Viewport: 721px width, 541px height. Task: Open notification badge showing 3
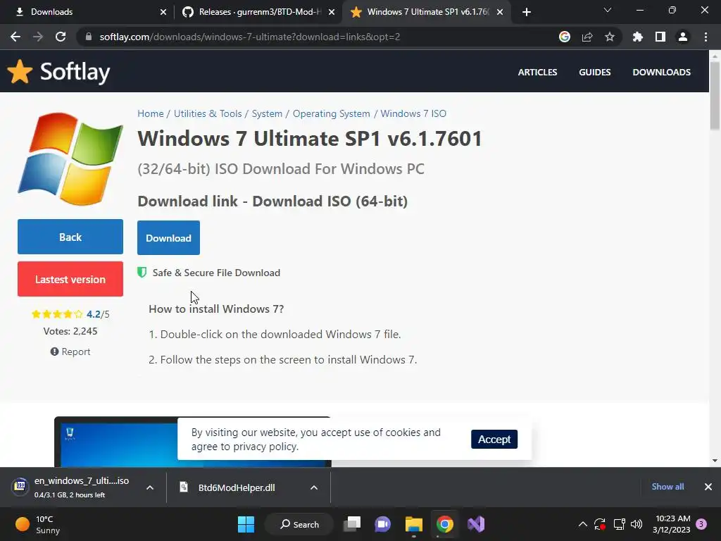[x=701, y=524]
